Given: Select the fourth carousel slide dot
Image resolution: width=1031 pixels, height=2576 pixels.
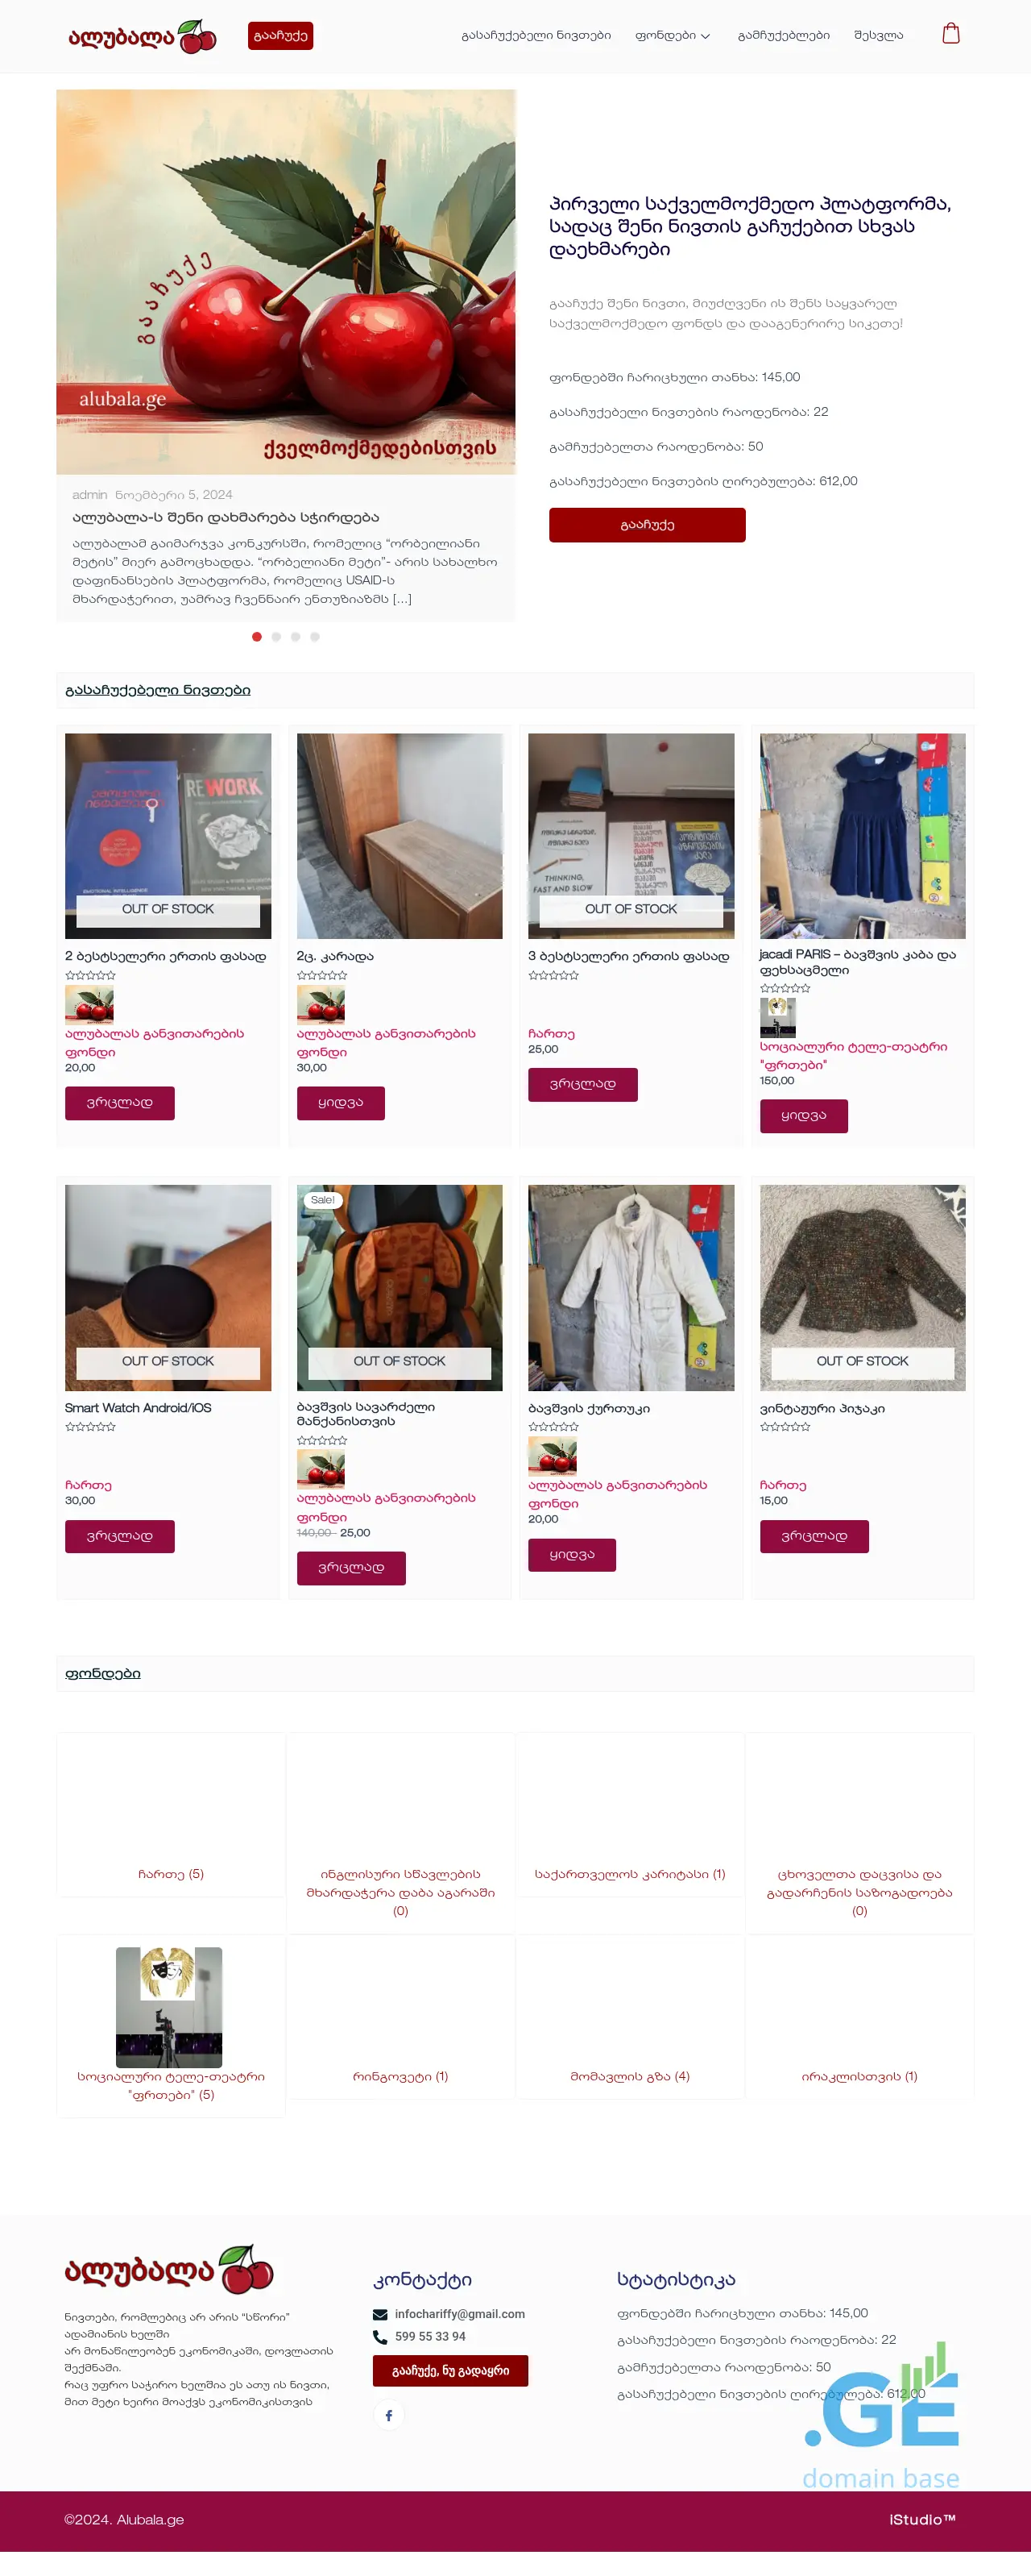Looking at the screenshot, I should point(315,637).
